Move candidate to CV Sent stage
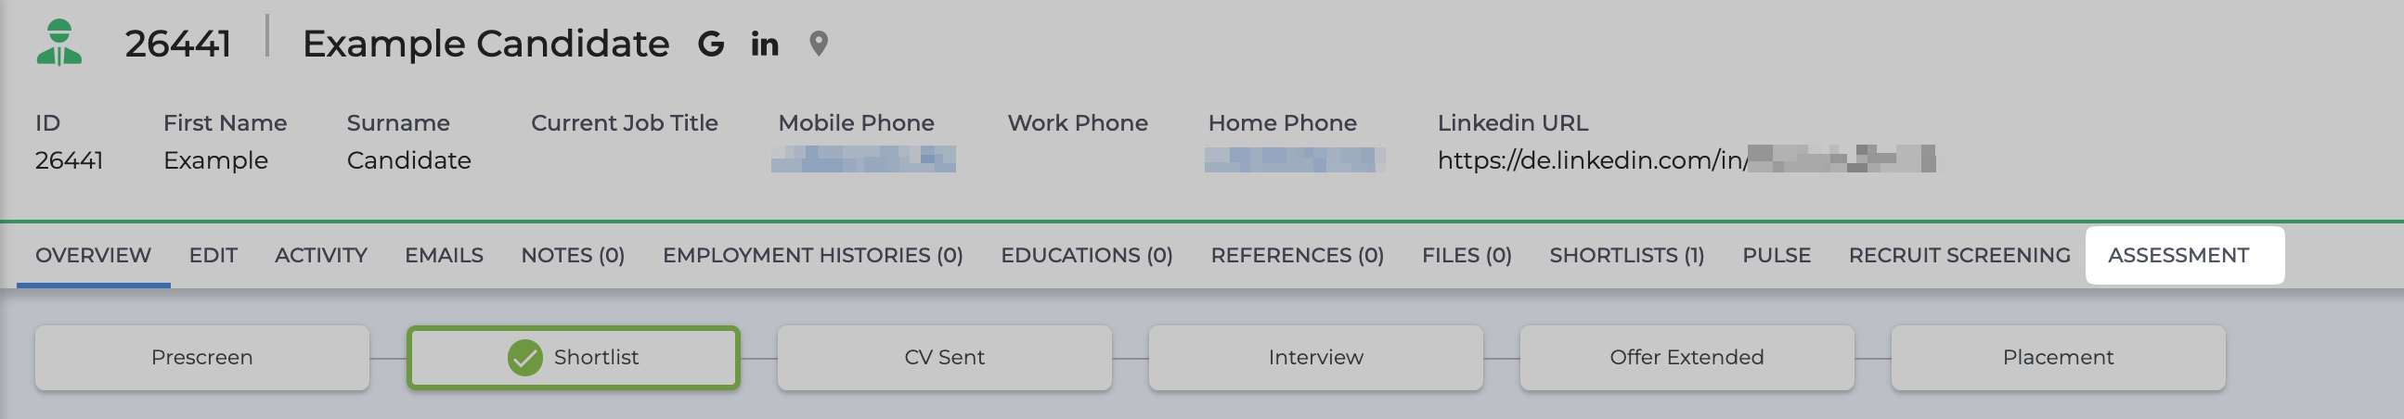The width and height of the screenshot is (2404, 419). pos(945,358)
